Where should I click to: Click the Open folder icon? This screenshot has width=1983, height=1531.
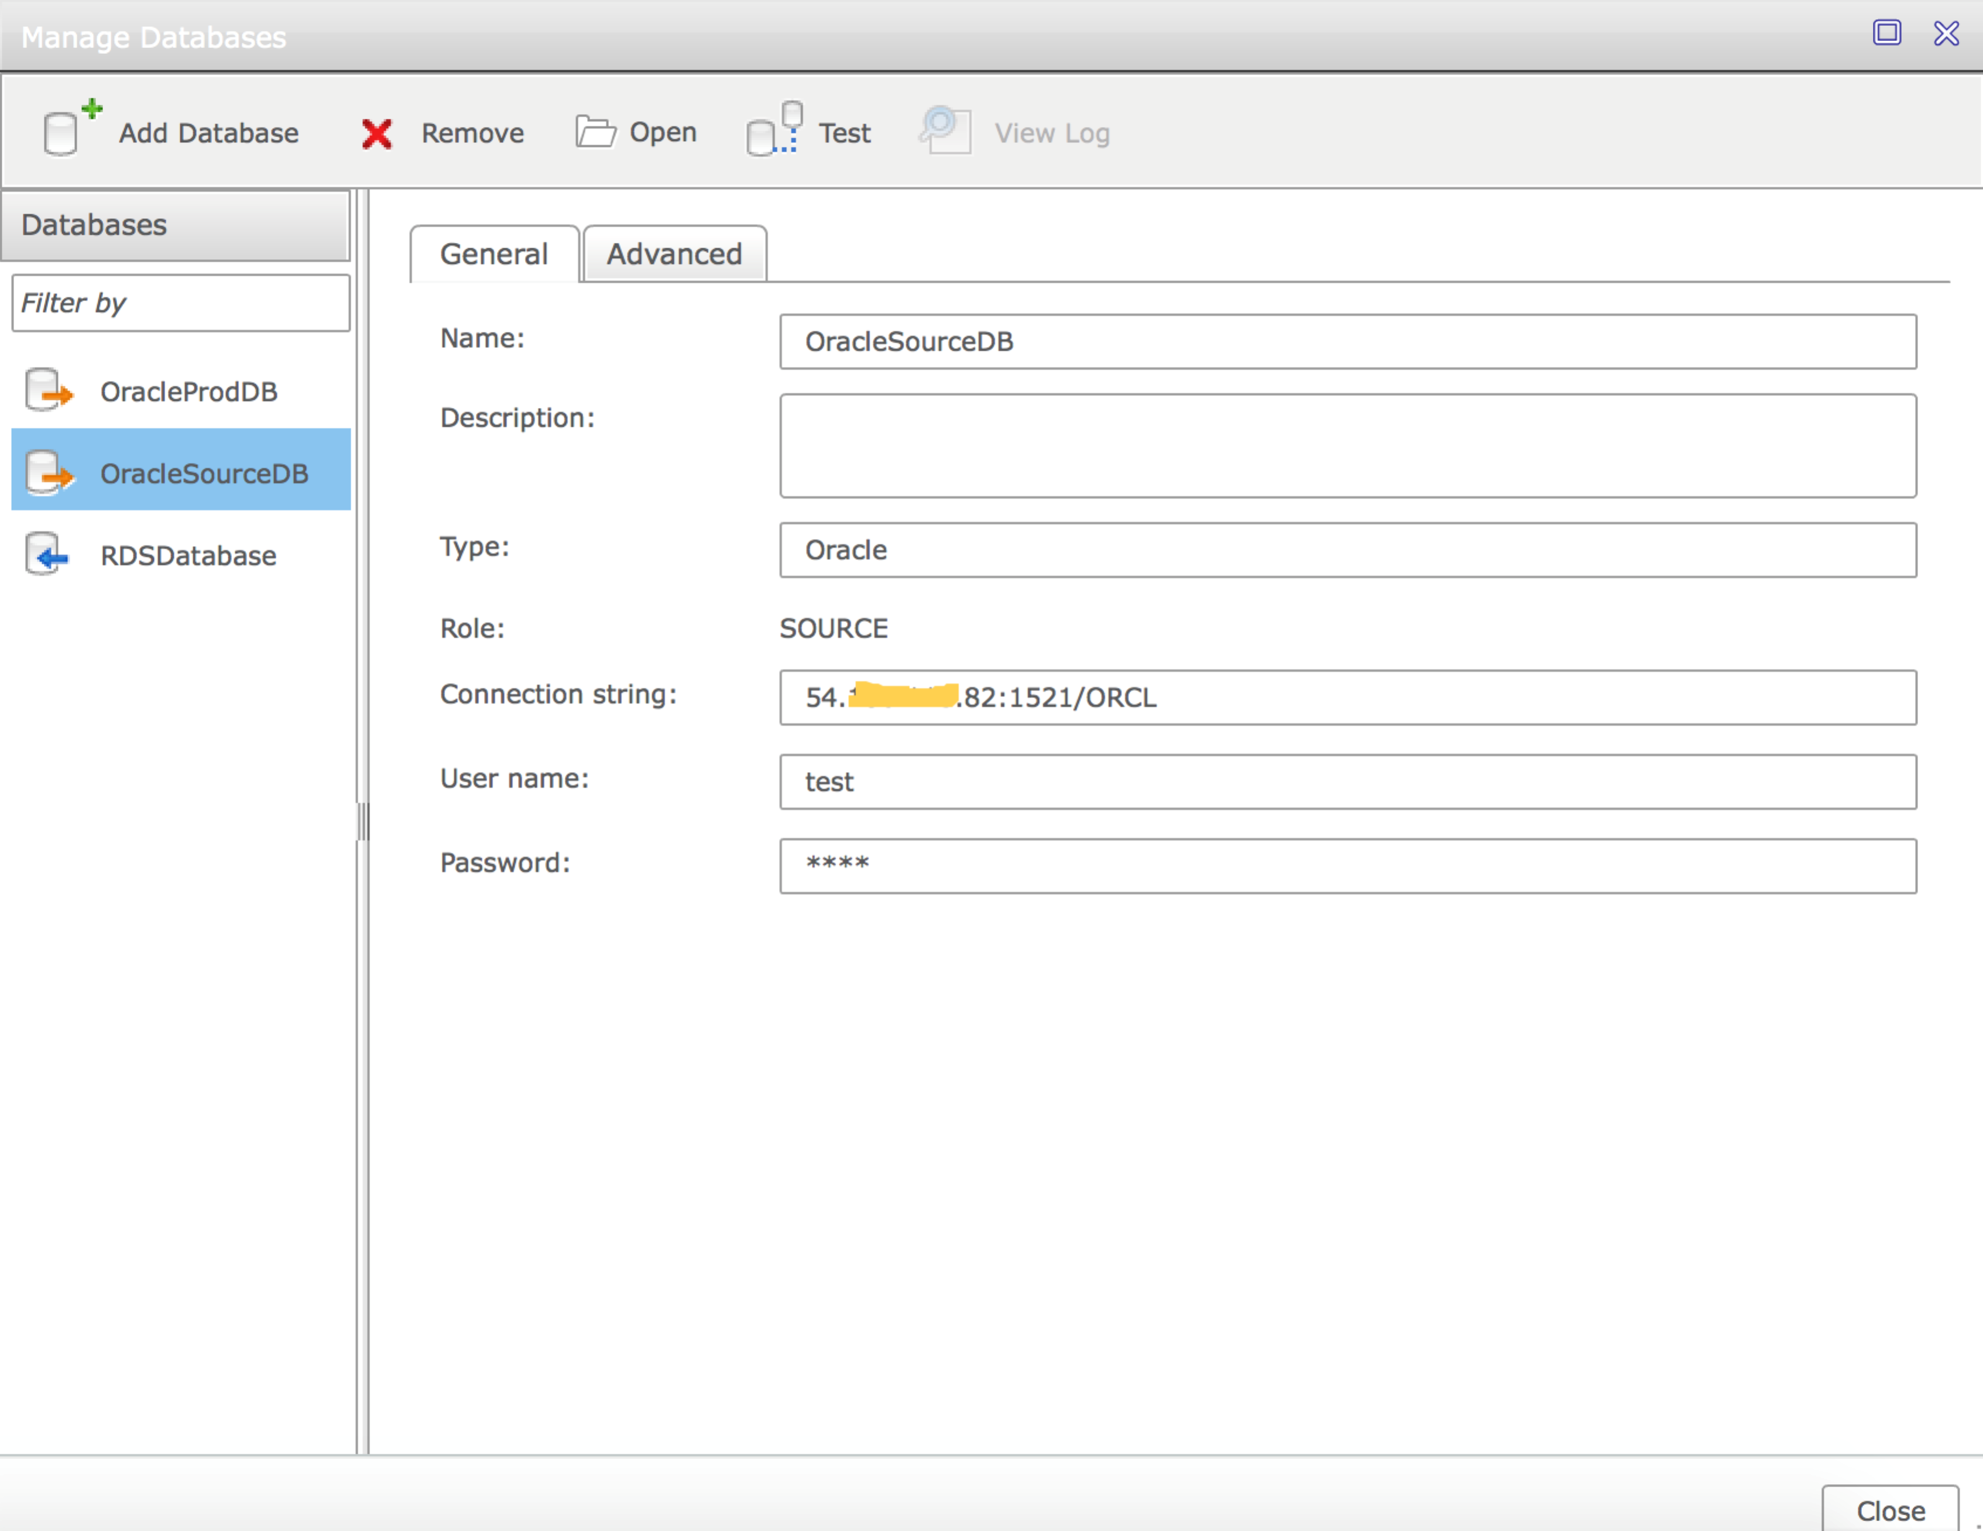coord(596,132)
